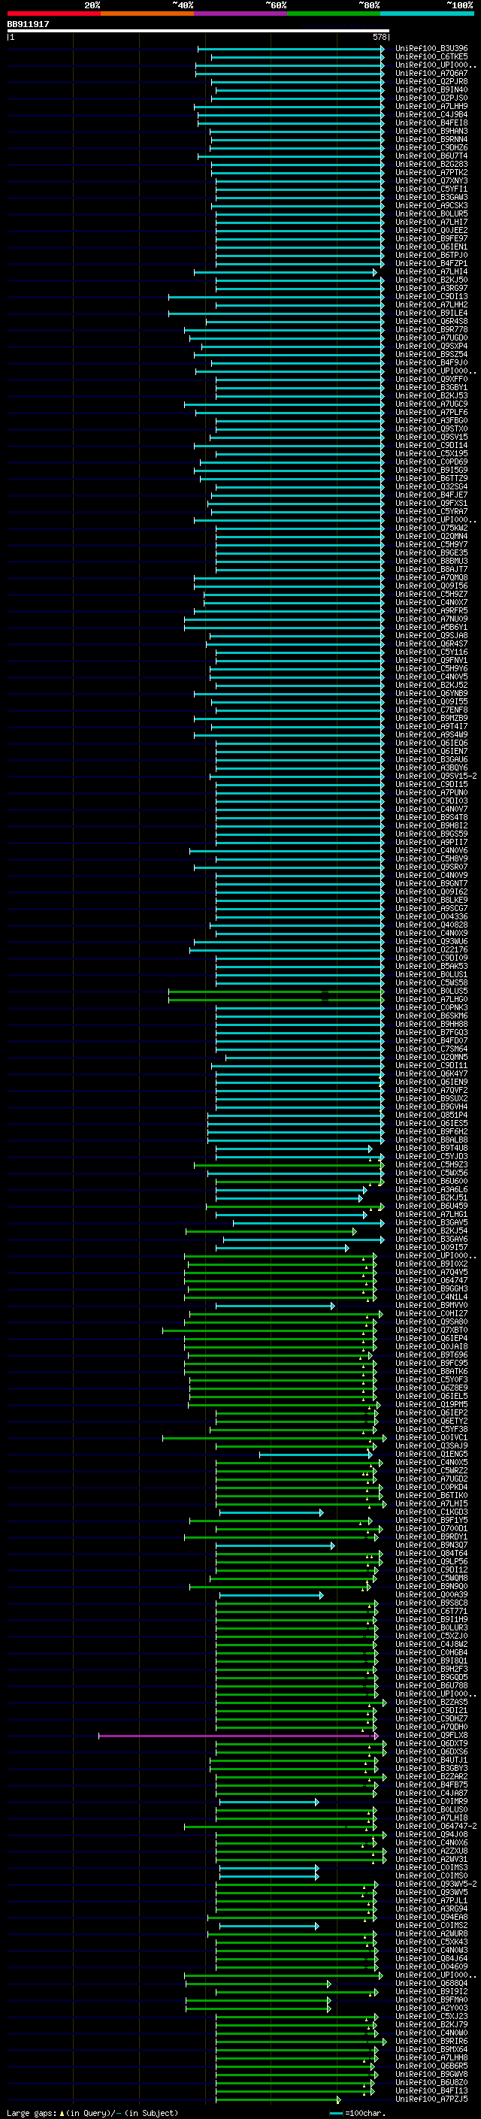Select hit label UniRef100_B2KJ79
Screen dimensions: 481x2119
click(x=431, y=2024)
